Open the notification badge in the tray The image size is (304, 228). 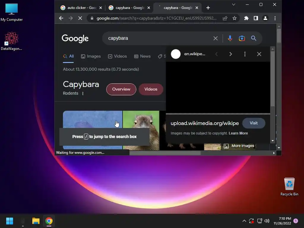coord(296,221)
